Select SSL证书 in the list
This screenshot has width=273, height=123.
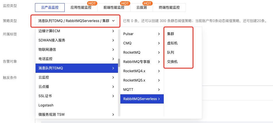(77, 96)
